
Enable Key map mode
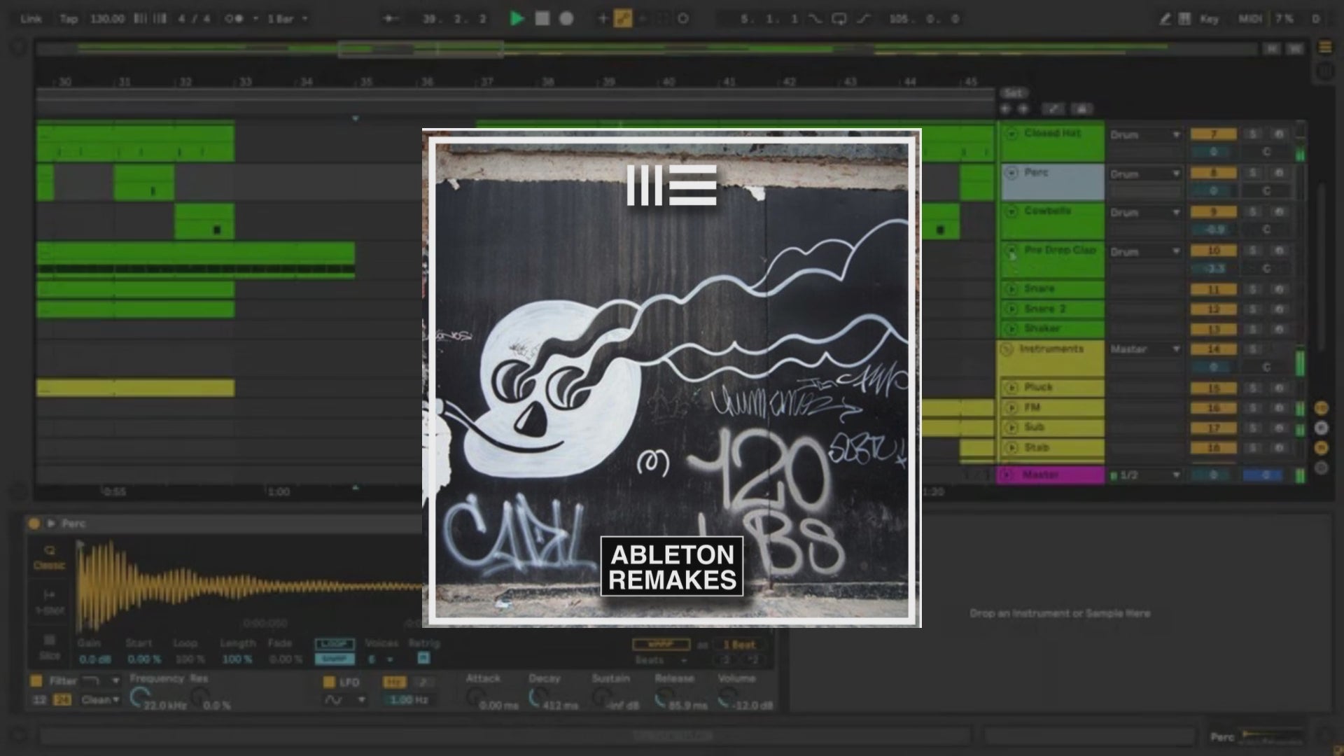1209,19
